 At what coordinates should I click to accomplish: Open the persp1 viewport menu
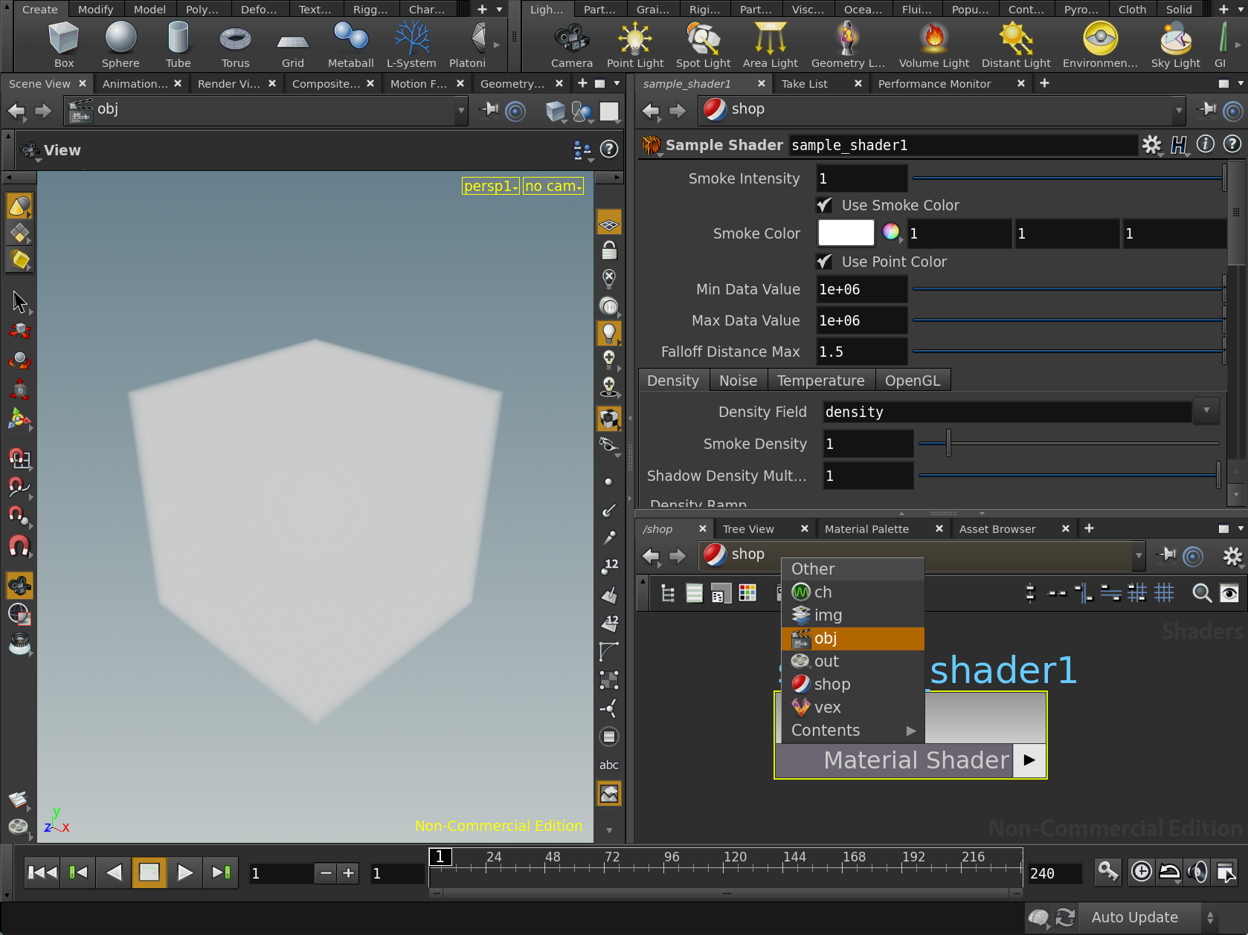coord(490,186)
